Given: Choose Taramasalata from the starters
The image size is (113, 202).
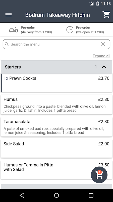Looking at the screenshot, I should 56,127.
